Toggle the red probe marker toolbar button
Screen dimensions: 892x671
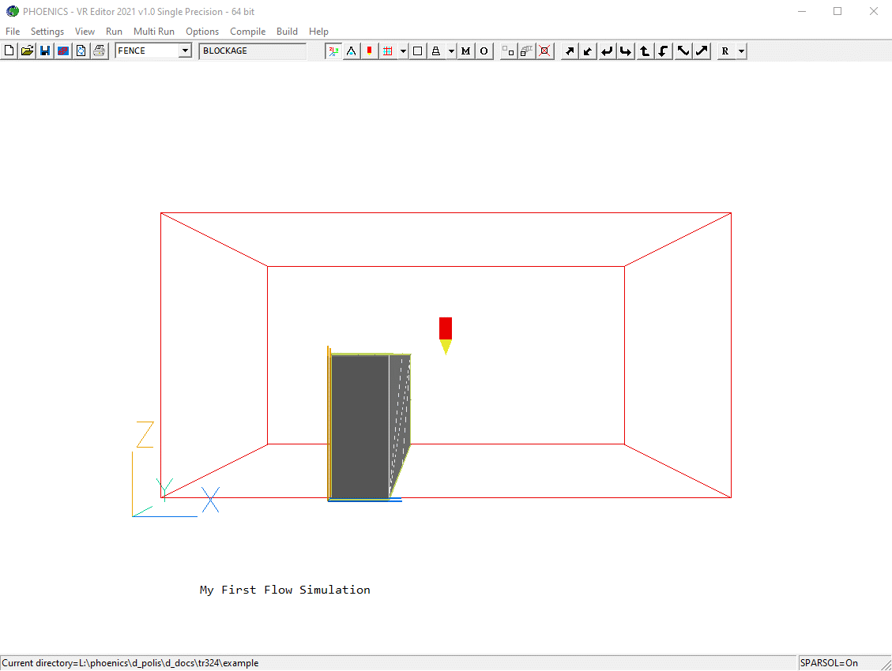pos(369,51)
